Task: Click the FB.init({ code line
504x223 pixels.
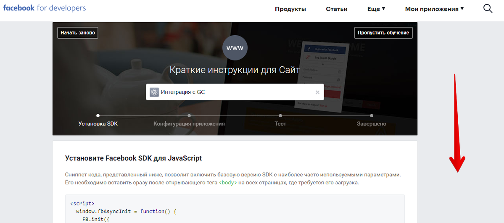Action: click(95, 220)
